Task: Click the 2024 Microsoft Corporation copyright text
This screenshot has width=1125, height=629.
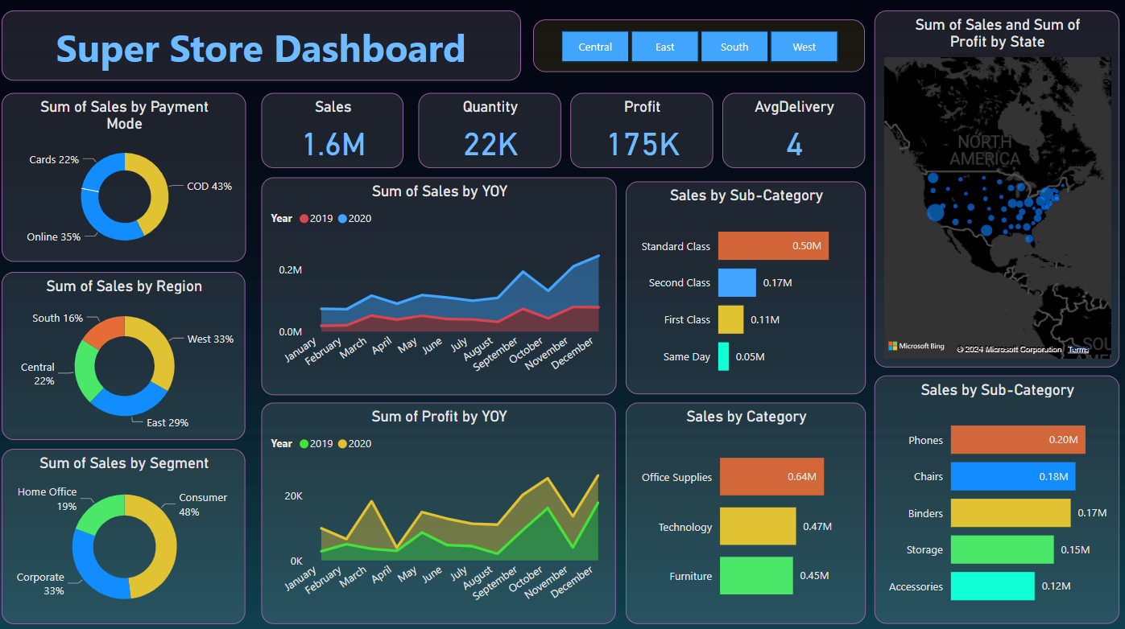Action: point(1010,349)
